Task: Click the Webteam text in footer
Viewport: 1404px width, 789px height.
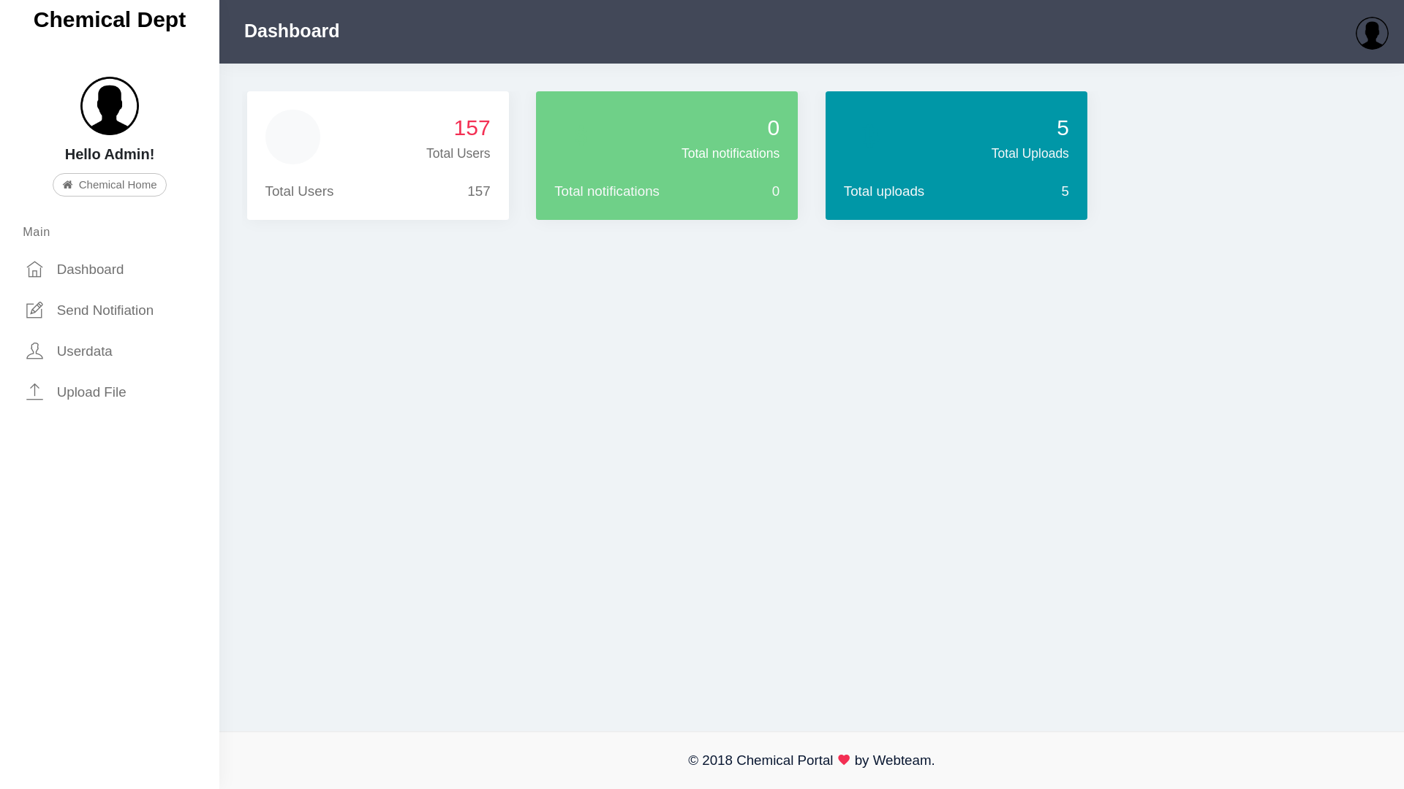Action: 902,761
